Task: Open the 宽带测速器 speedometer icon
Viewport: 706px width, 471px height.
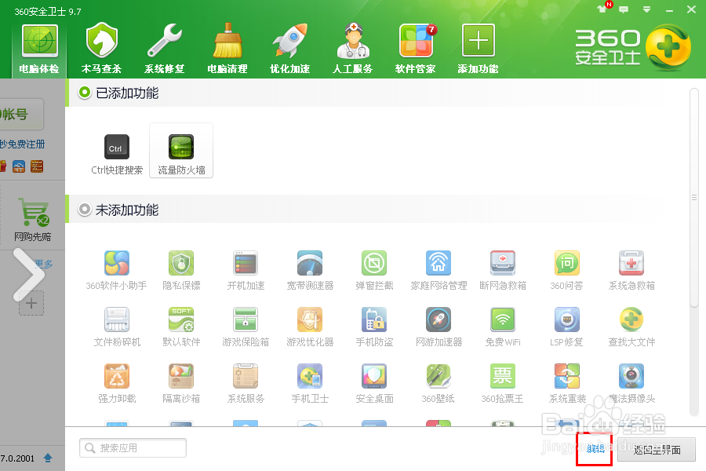Action: coord(310,263)
